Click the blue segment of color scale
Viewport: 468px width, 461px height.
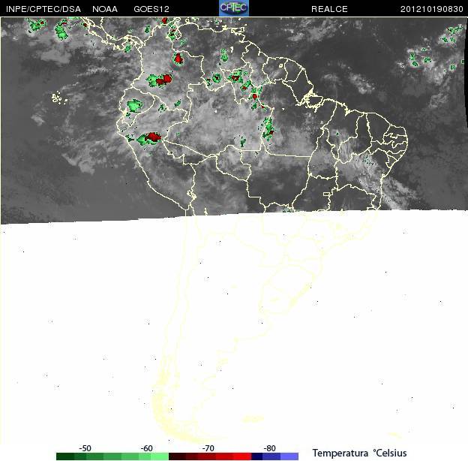[271, 456]
